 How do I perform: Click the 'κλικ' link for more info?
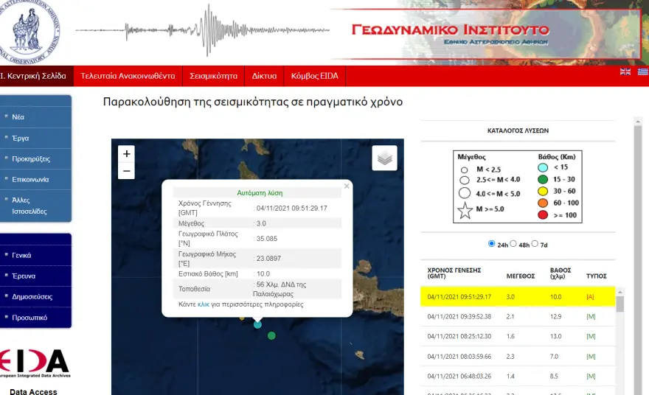click(204, 304)
